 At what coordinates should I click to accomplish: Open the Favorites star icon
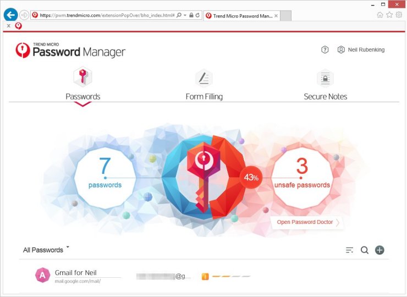click(x=389, y=15)
